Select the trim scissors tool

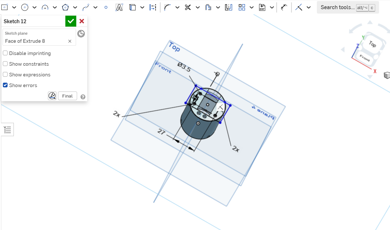point(188,7)
